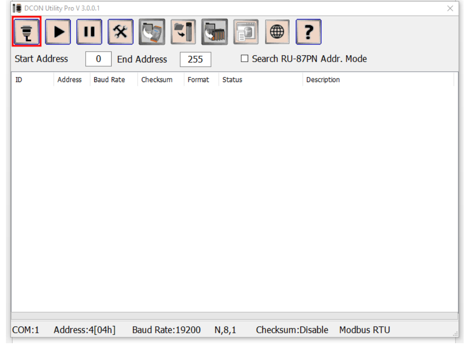Click the N,8,1 status text
Screen dimensions: 470x345
point(225,330)
